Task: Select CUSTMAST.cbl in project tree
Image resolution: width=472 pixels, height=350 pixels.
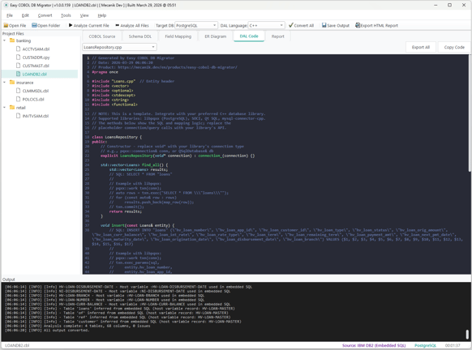Action: point(36,66)
